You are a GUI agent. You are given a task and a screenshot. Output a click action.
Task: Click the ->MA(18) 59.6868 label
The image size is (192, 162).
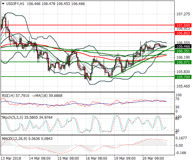point(47,96)
